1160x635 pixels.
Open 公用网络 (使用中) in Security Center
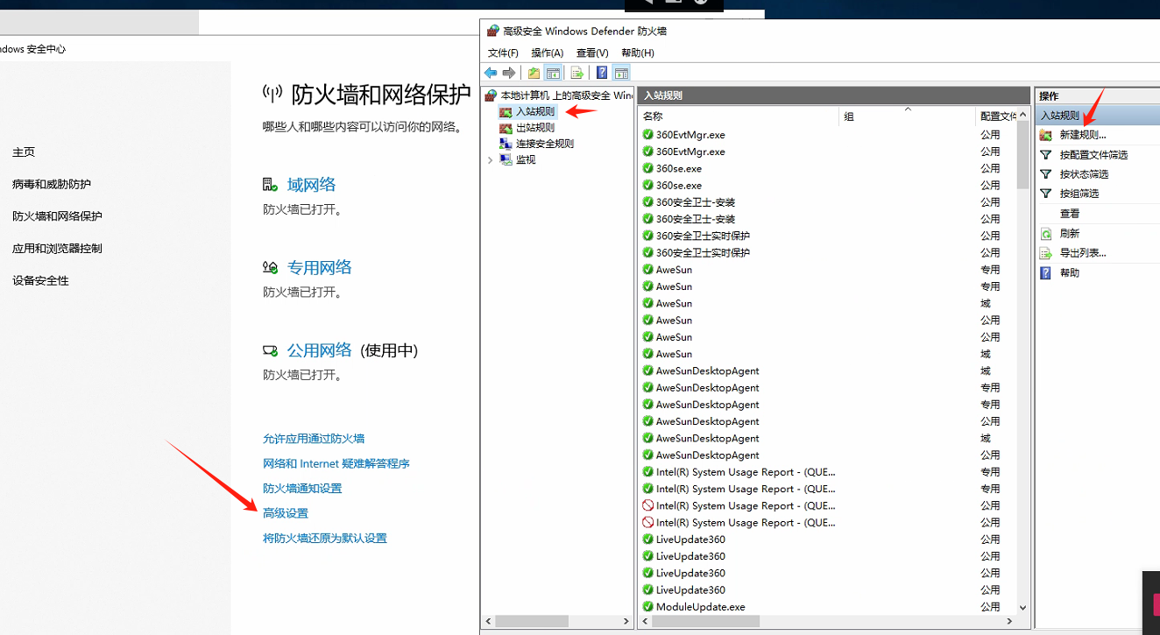(x=353, y=350)
